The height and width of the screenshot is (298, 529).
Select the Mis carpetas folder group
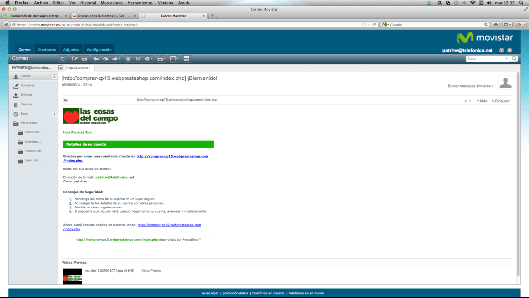coord(33,123)
